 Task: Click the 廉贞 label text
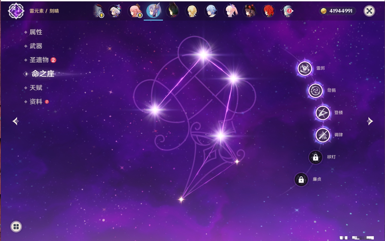[317, 179]
